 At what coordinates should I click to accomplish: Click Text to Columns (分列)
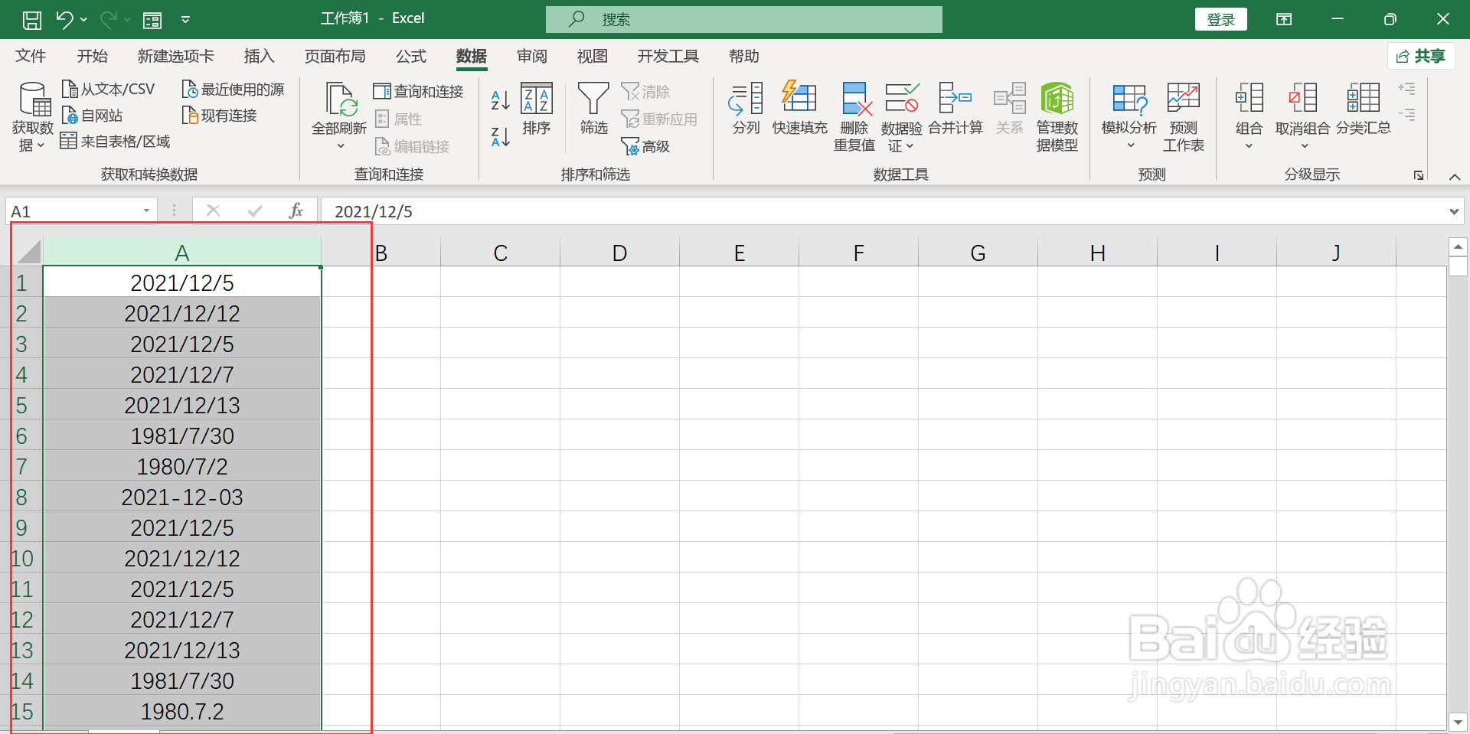(746, 109)
